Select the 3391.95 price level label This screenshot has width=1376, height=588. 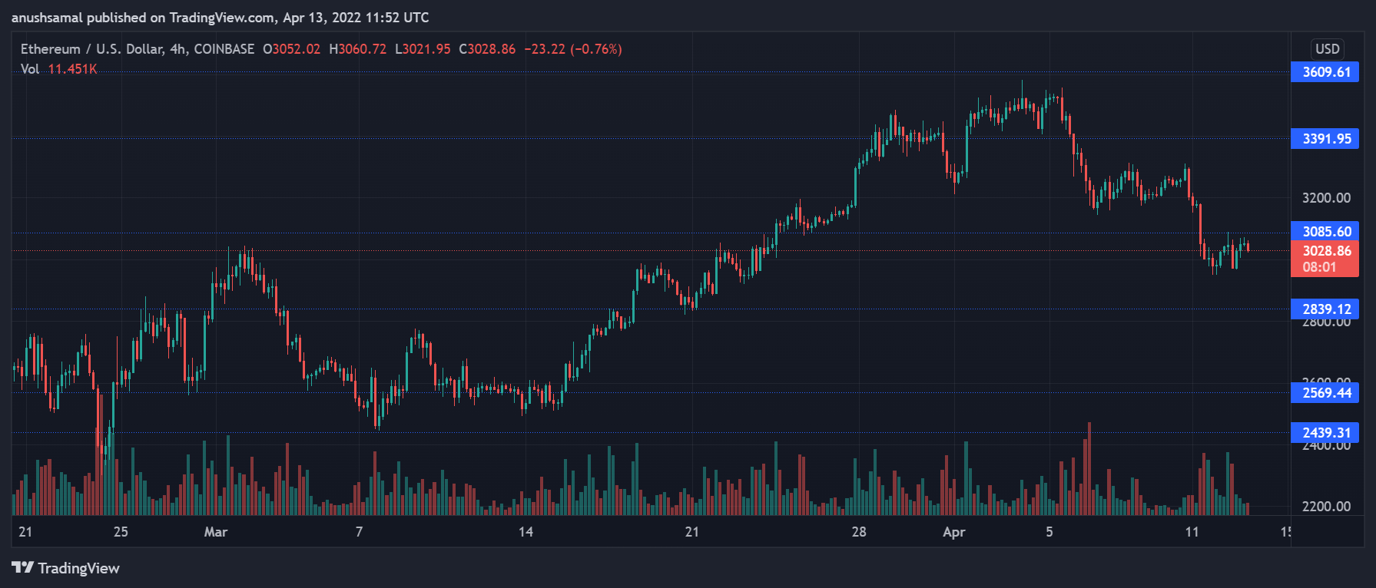(x=1326, y=139)
